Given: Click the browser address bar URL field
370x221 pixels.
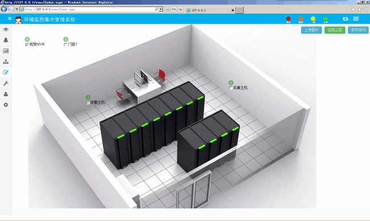Looking at the screenshot, I should (x=90, y=10).
